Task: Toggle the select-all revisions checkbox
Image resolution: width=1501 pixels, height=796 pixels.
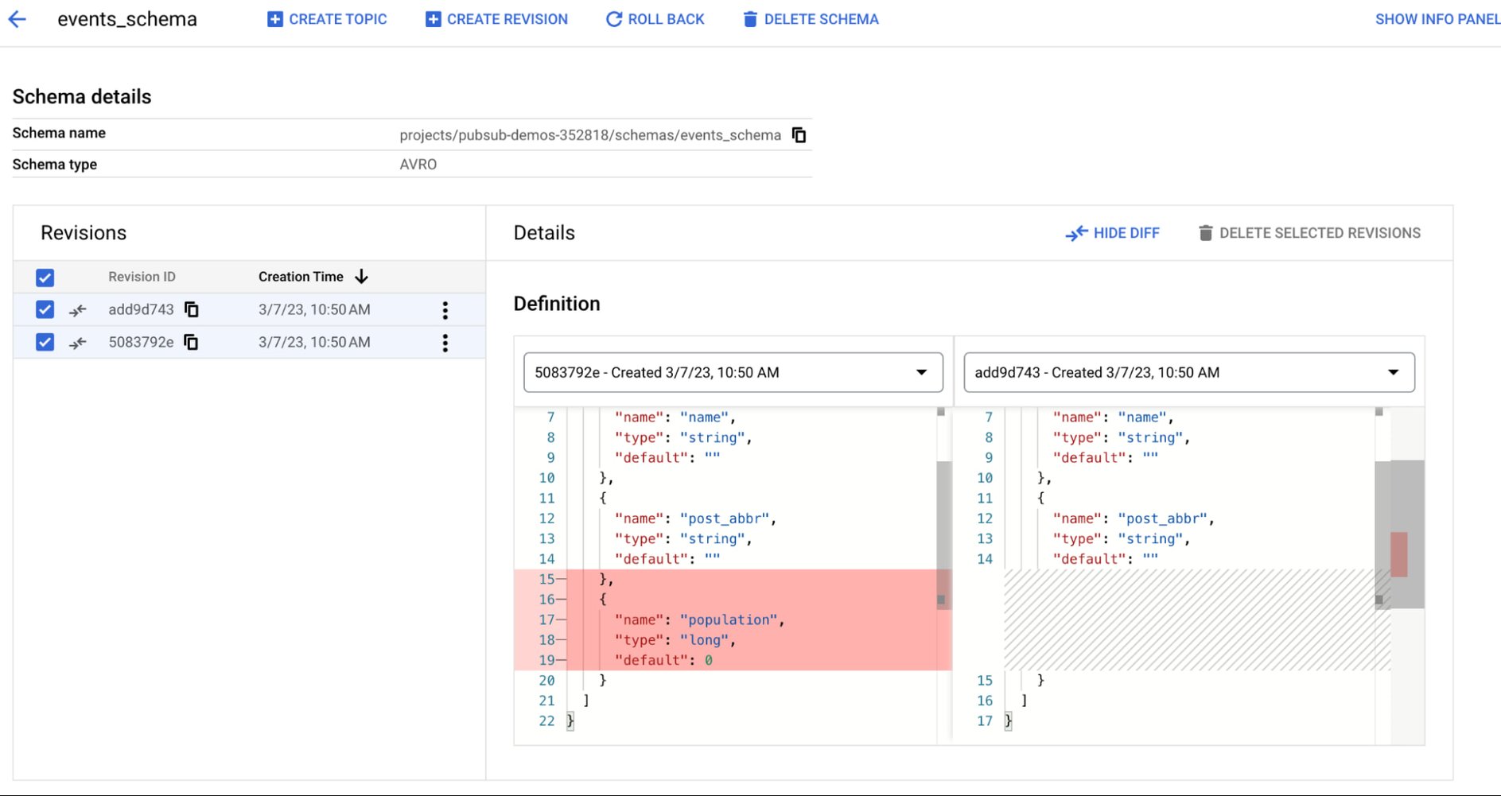Action: [x=45, y=277]
